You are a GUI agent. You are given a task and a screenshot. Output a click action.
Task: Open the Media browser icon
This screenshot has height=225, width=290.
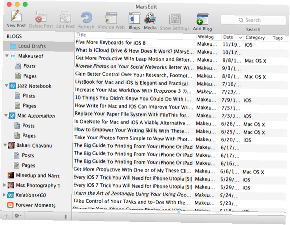coord(150,19)
